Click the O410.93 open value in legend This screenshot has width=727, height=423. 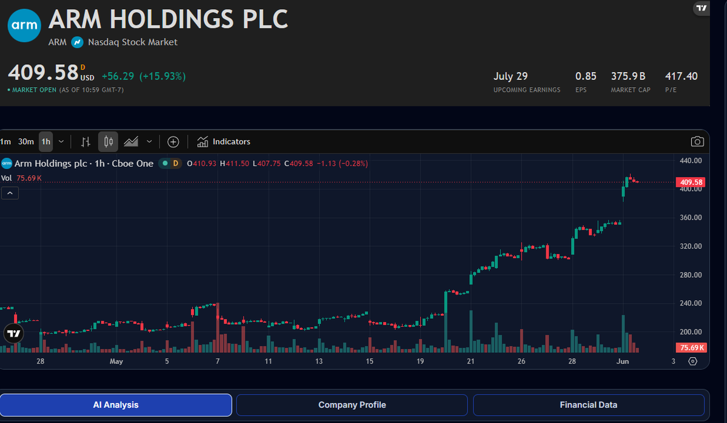tap(201, 163)
